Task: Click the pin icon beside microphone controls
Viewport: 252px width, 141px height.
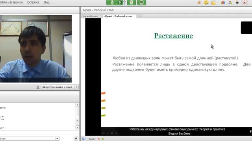Action: click(x=124, y=2)
